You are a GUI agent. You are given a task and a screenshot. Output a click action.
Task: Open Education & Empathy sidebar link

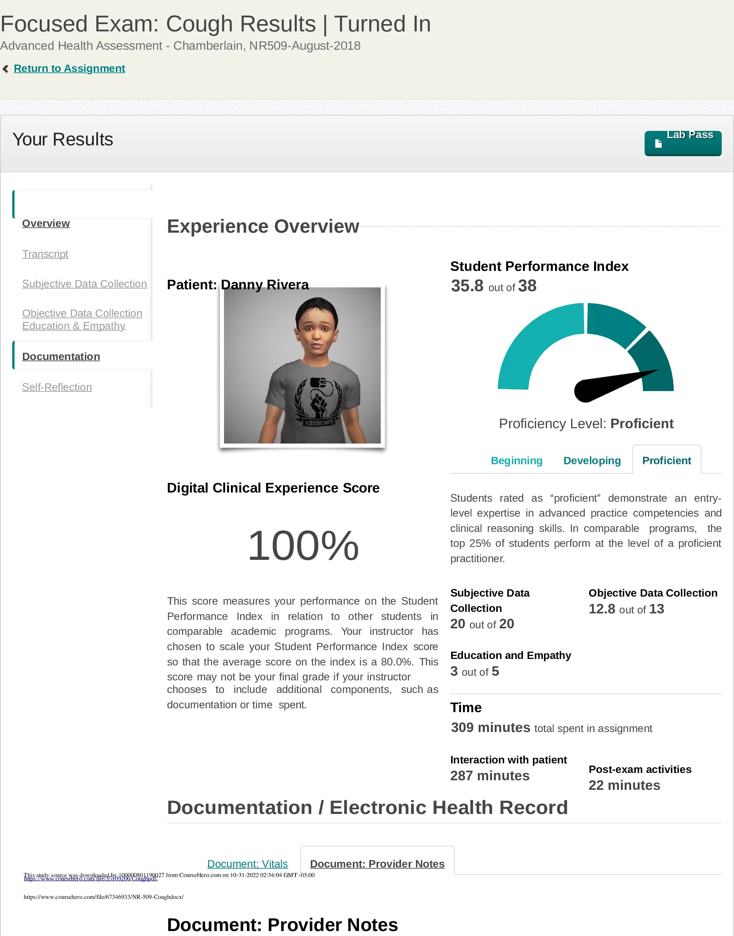(x=74, y=326)
